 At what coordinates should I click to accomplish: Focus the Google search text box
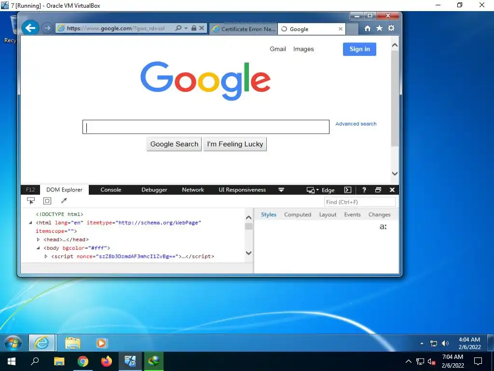click(206, 127)
